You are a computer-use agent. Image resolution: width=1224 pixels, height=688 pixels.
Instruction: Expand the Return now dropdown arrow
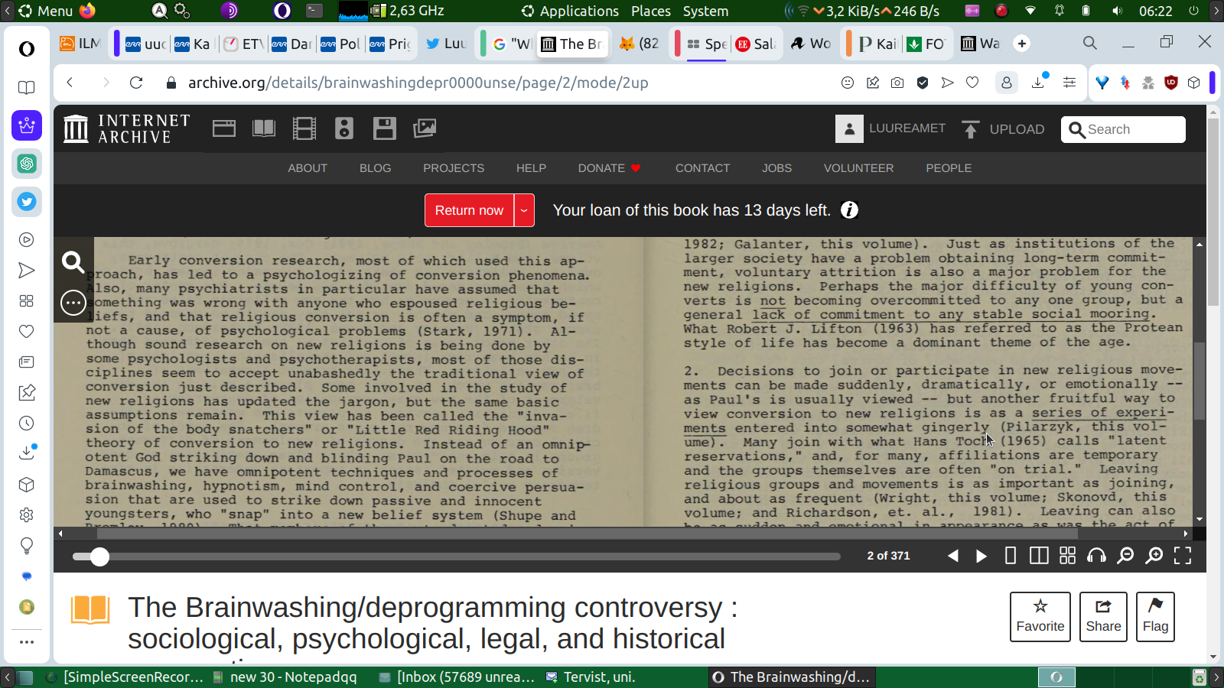click(x=524, y=210)
